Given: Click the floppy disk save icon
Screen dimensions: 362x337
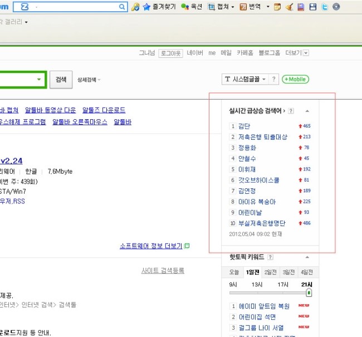Looking at the screenshot, I should tap(312, 7).
